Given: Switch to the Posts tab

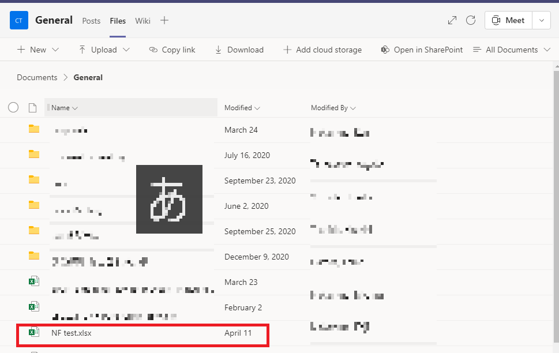Looking at the screenshot, I should (91, 21).
